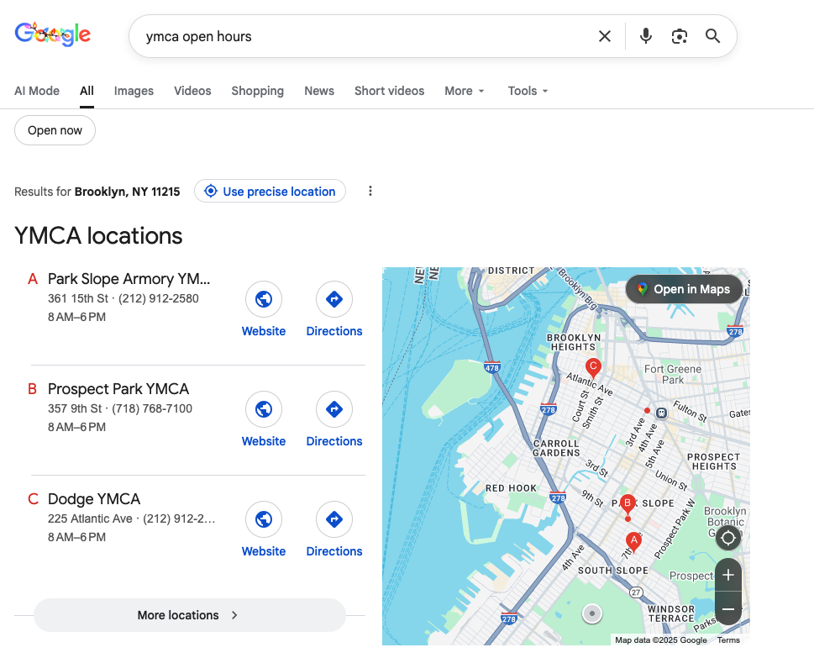Screen dimensions: 814x658
Task: Enable Use precise location
Action: 270,192
